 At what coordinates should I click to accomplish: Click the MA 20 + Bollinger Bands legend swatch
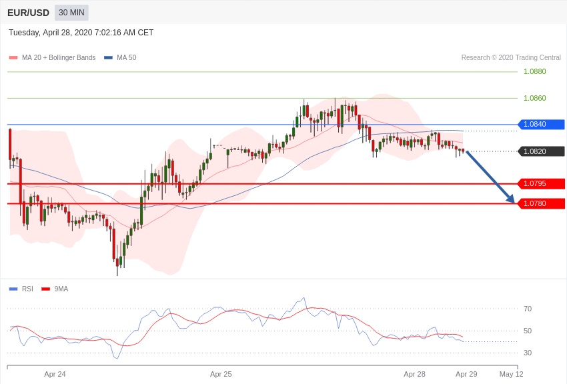pos(13,58)
